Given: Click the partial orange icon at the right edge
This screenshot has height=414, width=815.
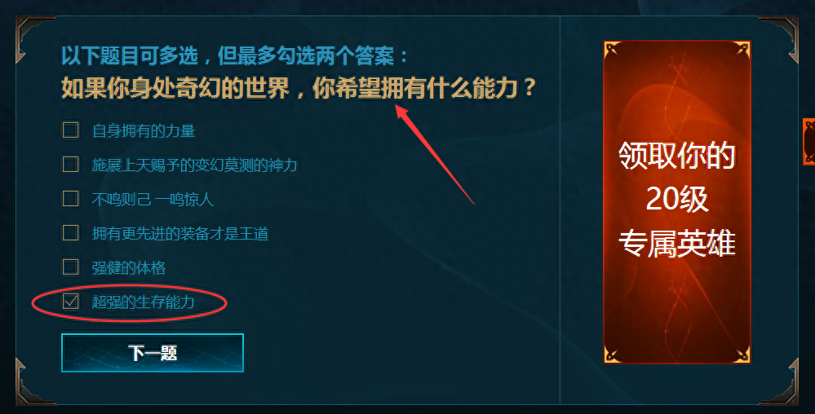Looking at the screenshot, I should tap(808, 141).
